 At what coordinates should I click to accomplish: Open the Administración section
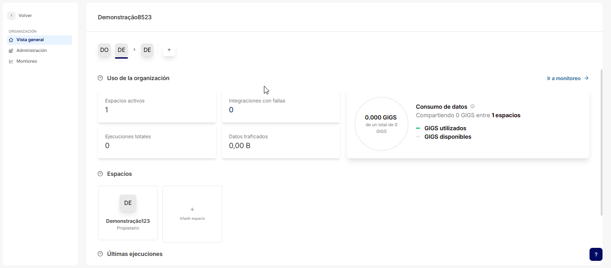click(31, 51)
